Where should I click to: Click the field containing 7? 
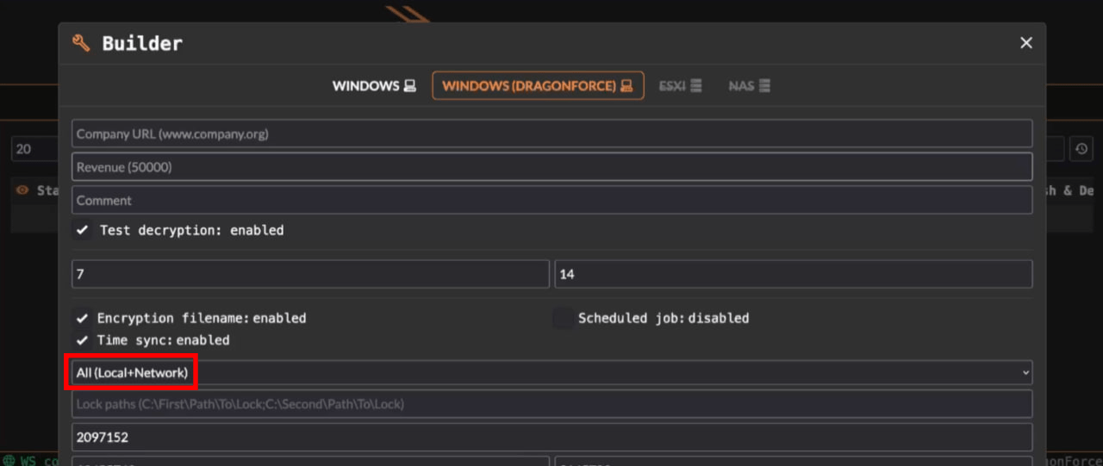pyautogui.click(x=310, y=274)
